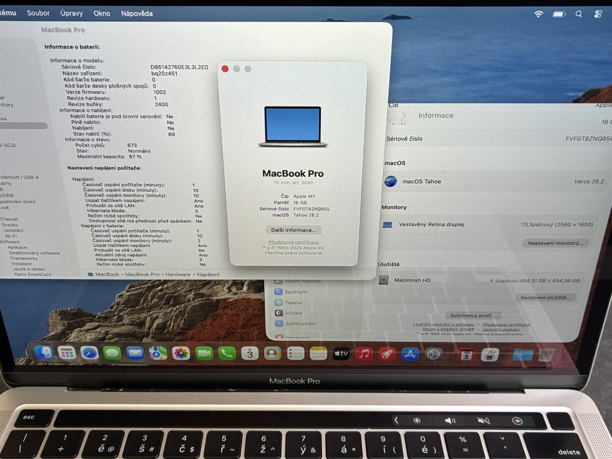The image size is (612, 459).
Task: Select Firewall in System Information sidebar
Action: (9, 219)
